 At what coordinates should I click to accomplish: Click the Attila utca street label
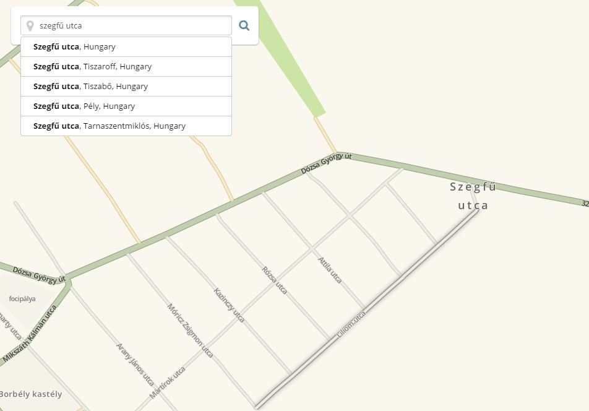point(330,270)
